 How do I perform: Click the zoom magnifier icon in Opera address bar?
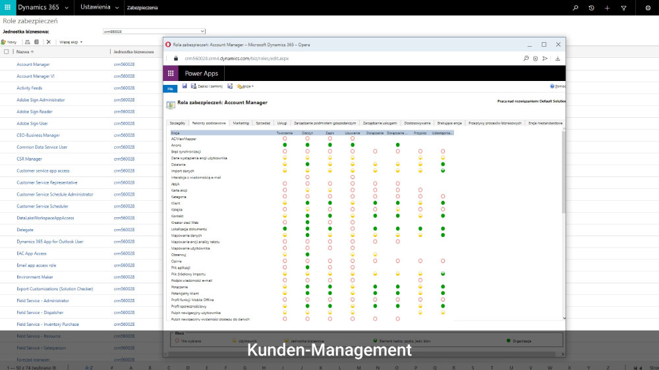[526, 59]
